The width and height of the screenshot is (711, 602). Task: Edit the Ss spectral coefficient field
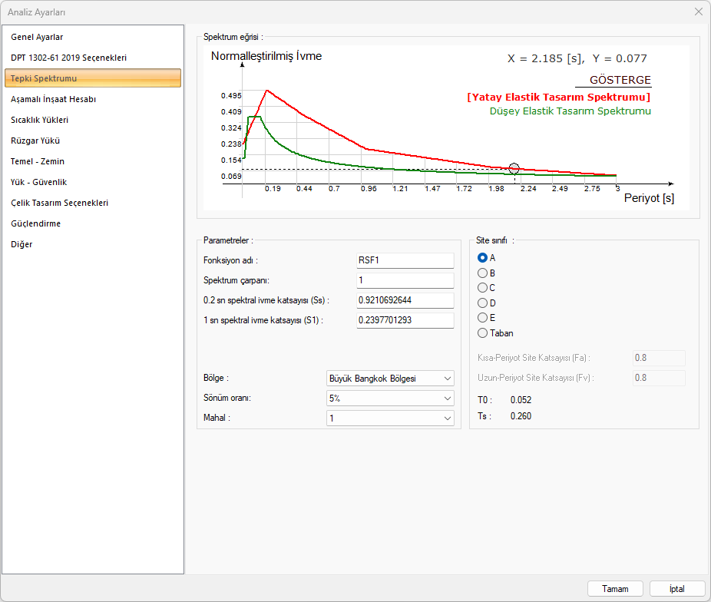[405, 300]
